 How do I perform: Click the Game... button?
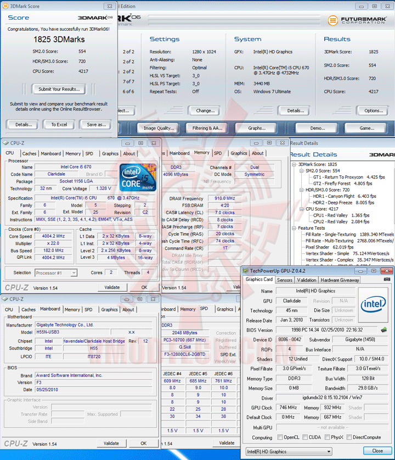367,128
